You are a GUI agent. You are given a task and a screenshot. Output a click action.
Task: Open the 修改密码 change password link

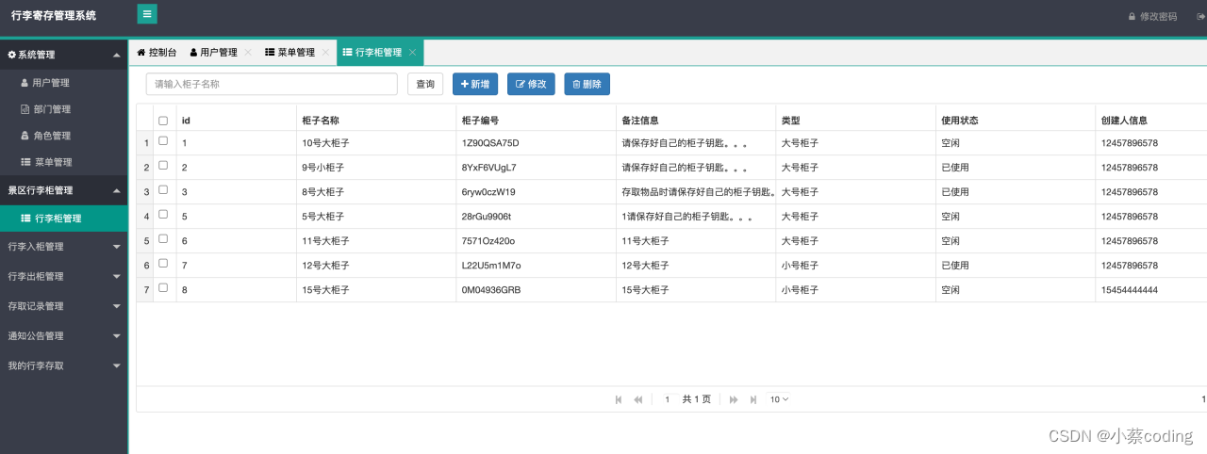[1152, 16]
